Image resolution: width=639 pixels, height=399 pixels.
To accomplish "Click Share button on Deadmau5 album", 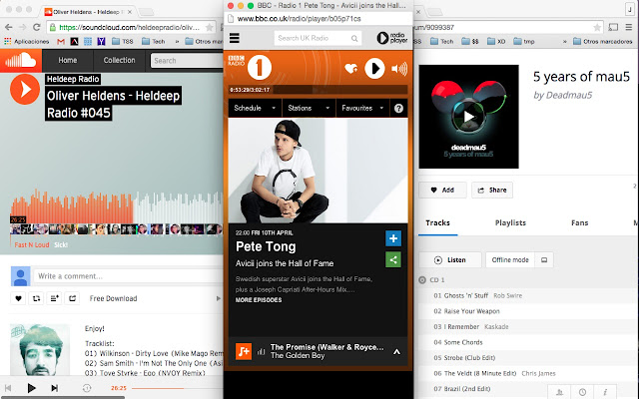I will 492,191.
